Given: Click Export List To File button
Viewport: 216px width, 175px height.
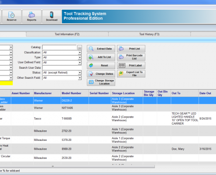Looking at the screenshot, I should 131,74.
